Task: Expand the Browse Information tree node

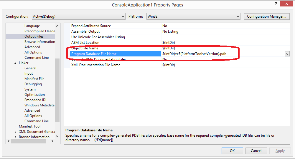Action: coord(16,137)
